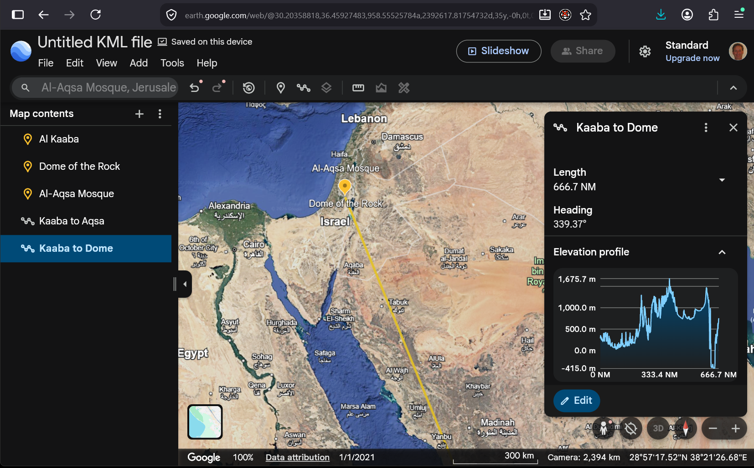Select the Kaaba to Dome path in Map contents
This screenshot has height=468, width=754.
click(86, 249)
